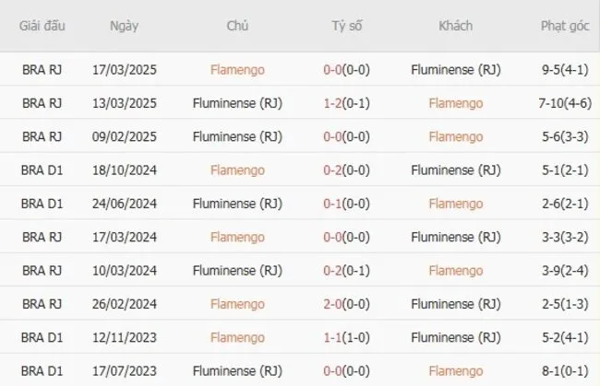Click Fluminense (RJ) in the 17/03/2024 row

pos(455,237)
